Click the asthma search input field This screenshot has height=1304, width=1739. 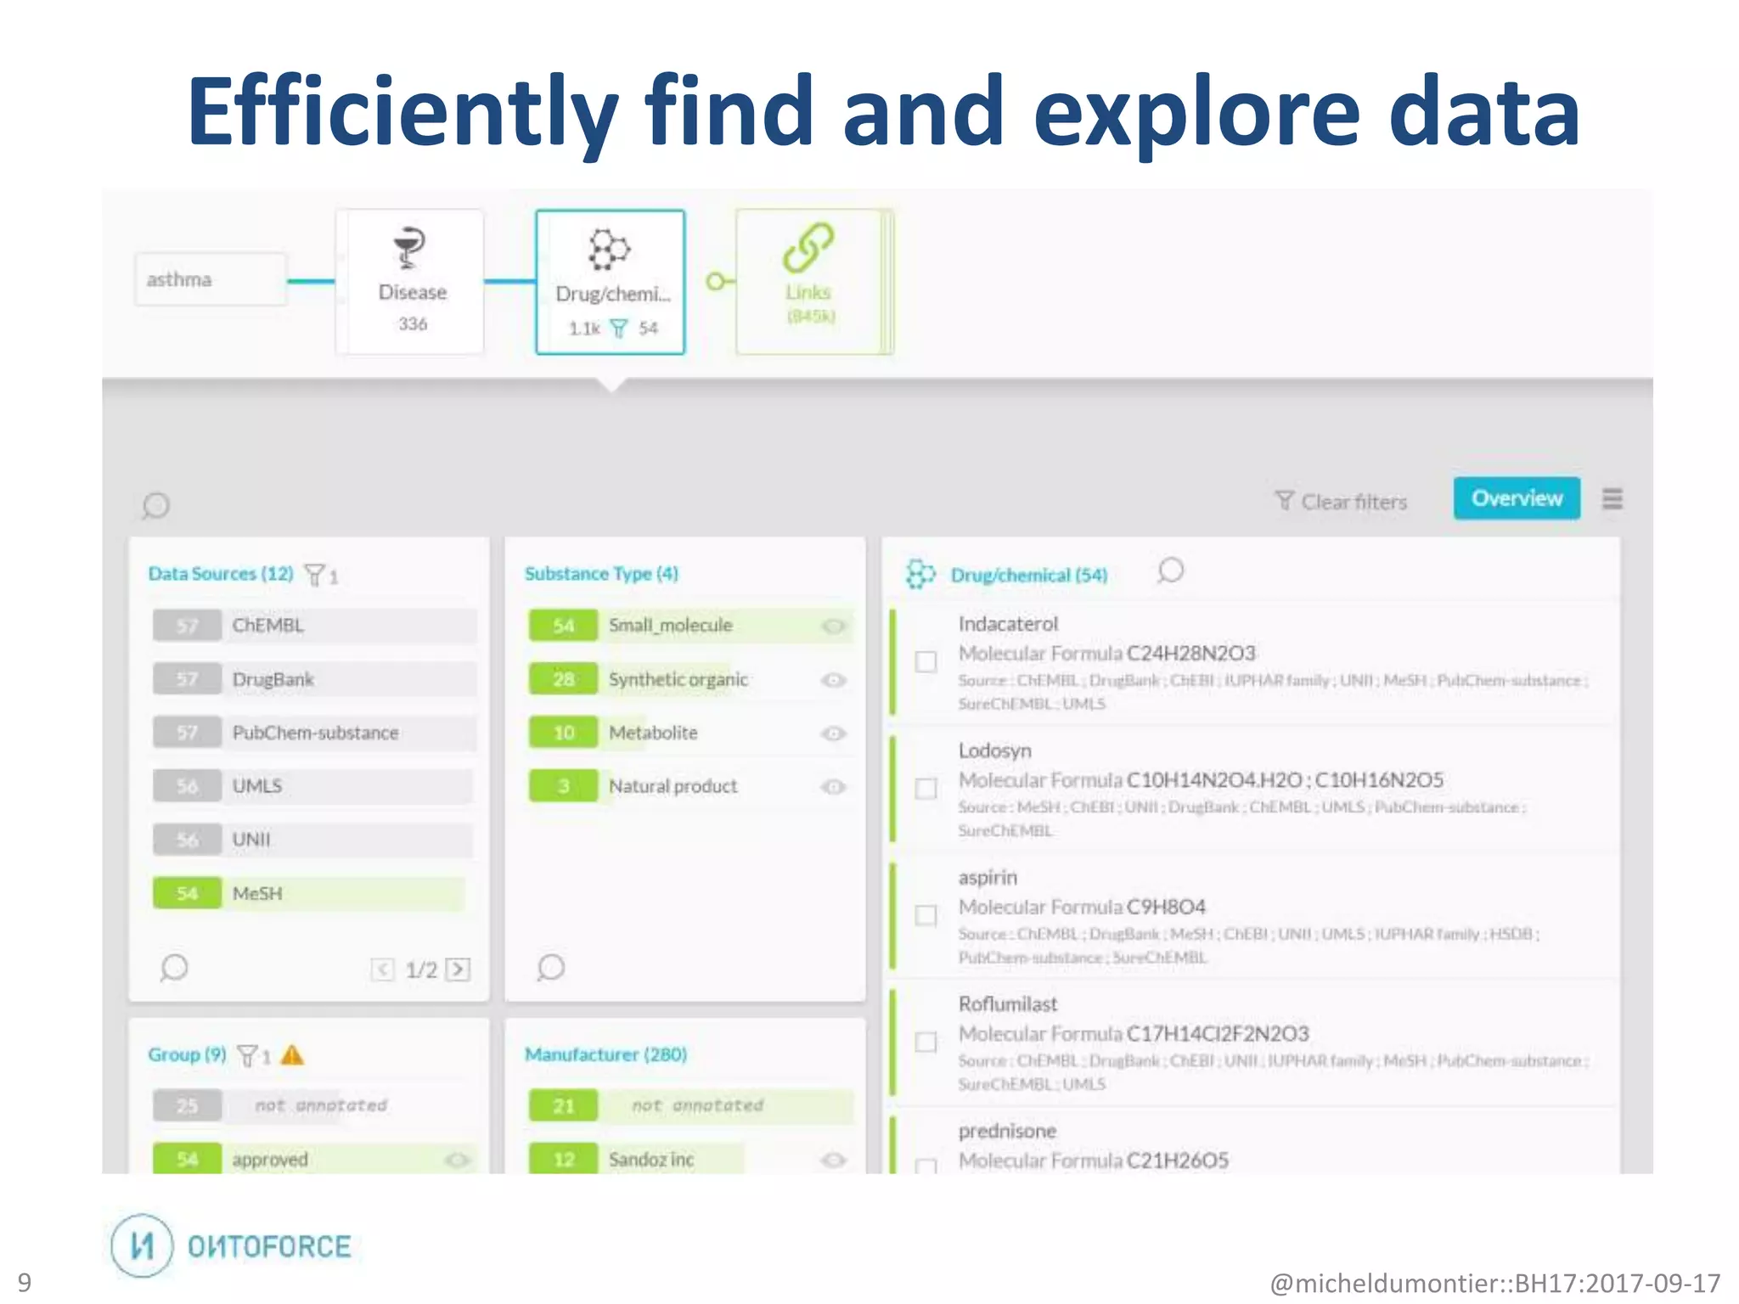coord(211,279)
